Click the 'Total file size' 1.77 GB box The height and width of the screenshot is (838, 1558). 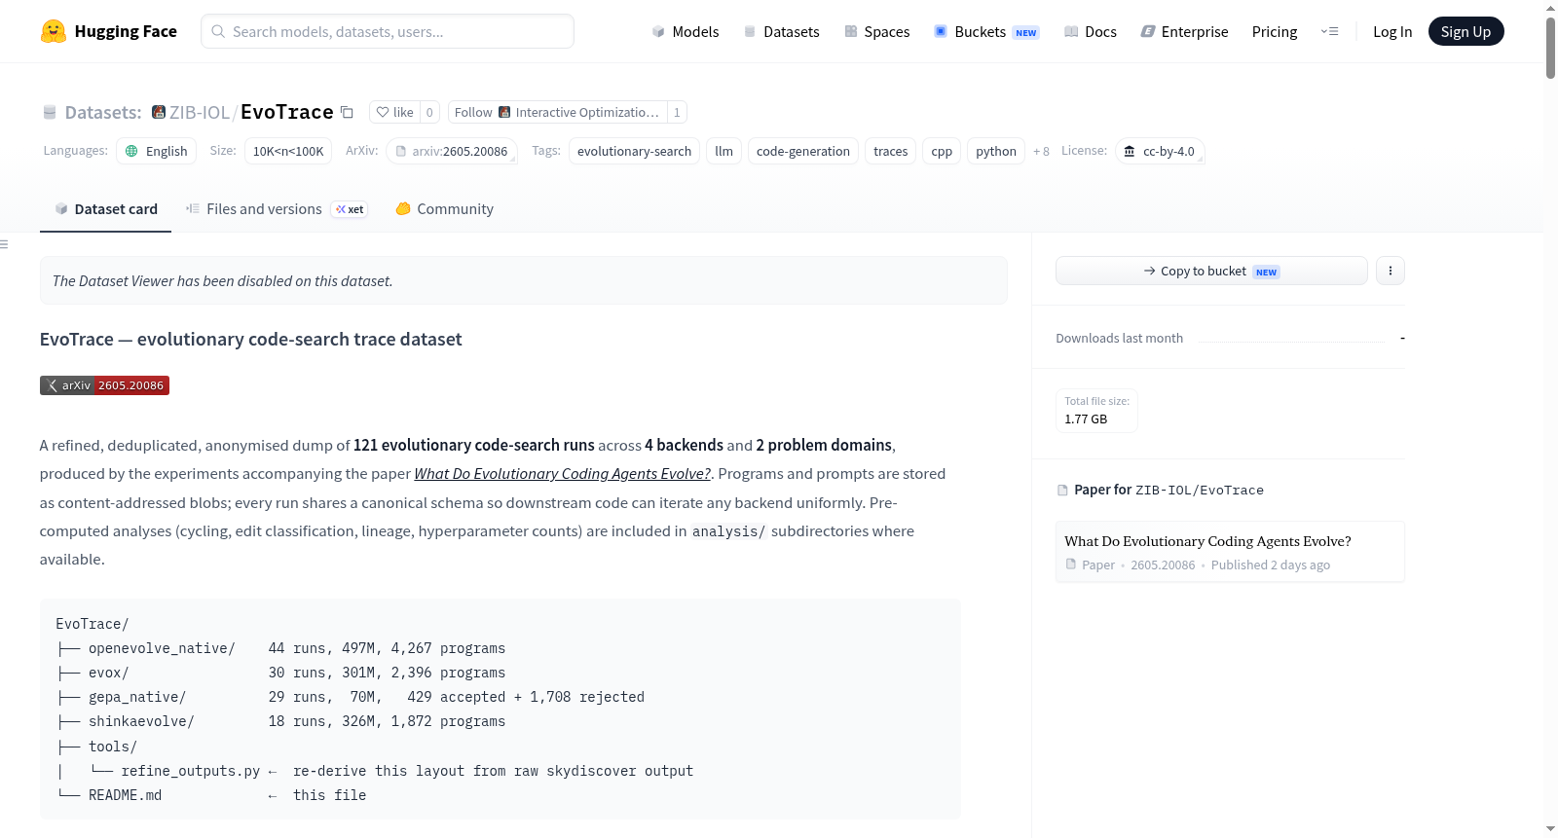[x=1096, y=410]
